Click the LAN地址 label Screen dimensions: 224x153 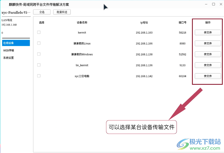pyautogui.click(x=7, y=20)
